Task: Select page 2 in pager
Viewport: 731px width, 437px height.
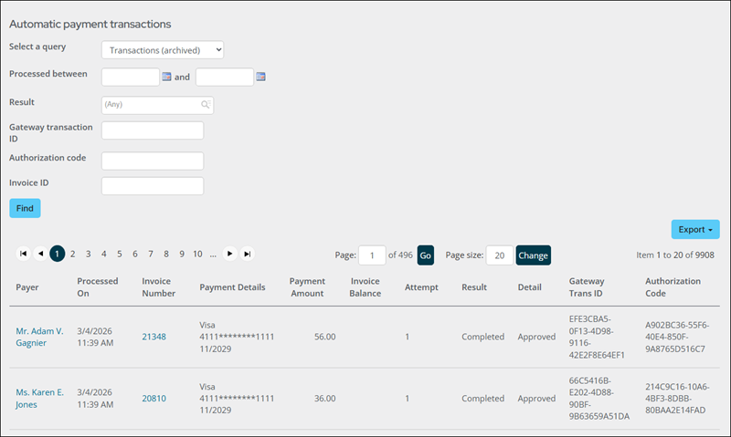Action: coord(73,254)
